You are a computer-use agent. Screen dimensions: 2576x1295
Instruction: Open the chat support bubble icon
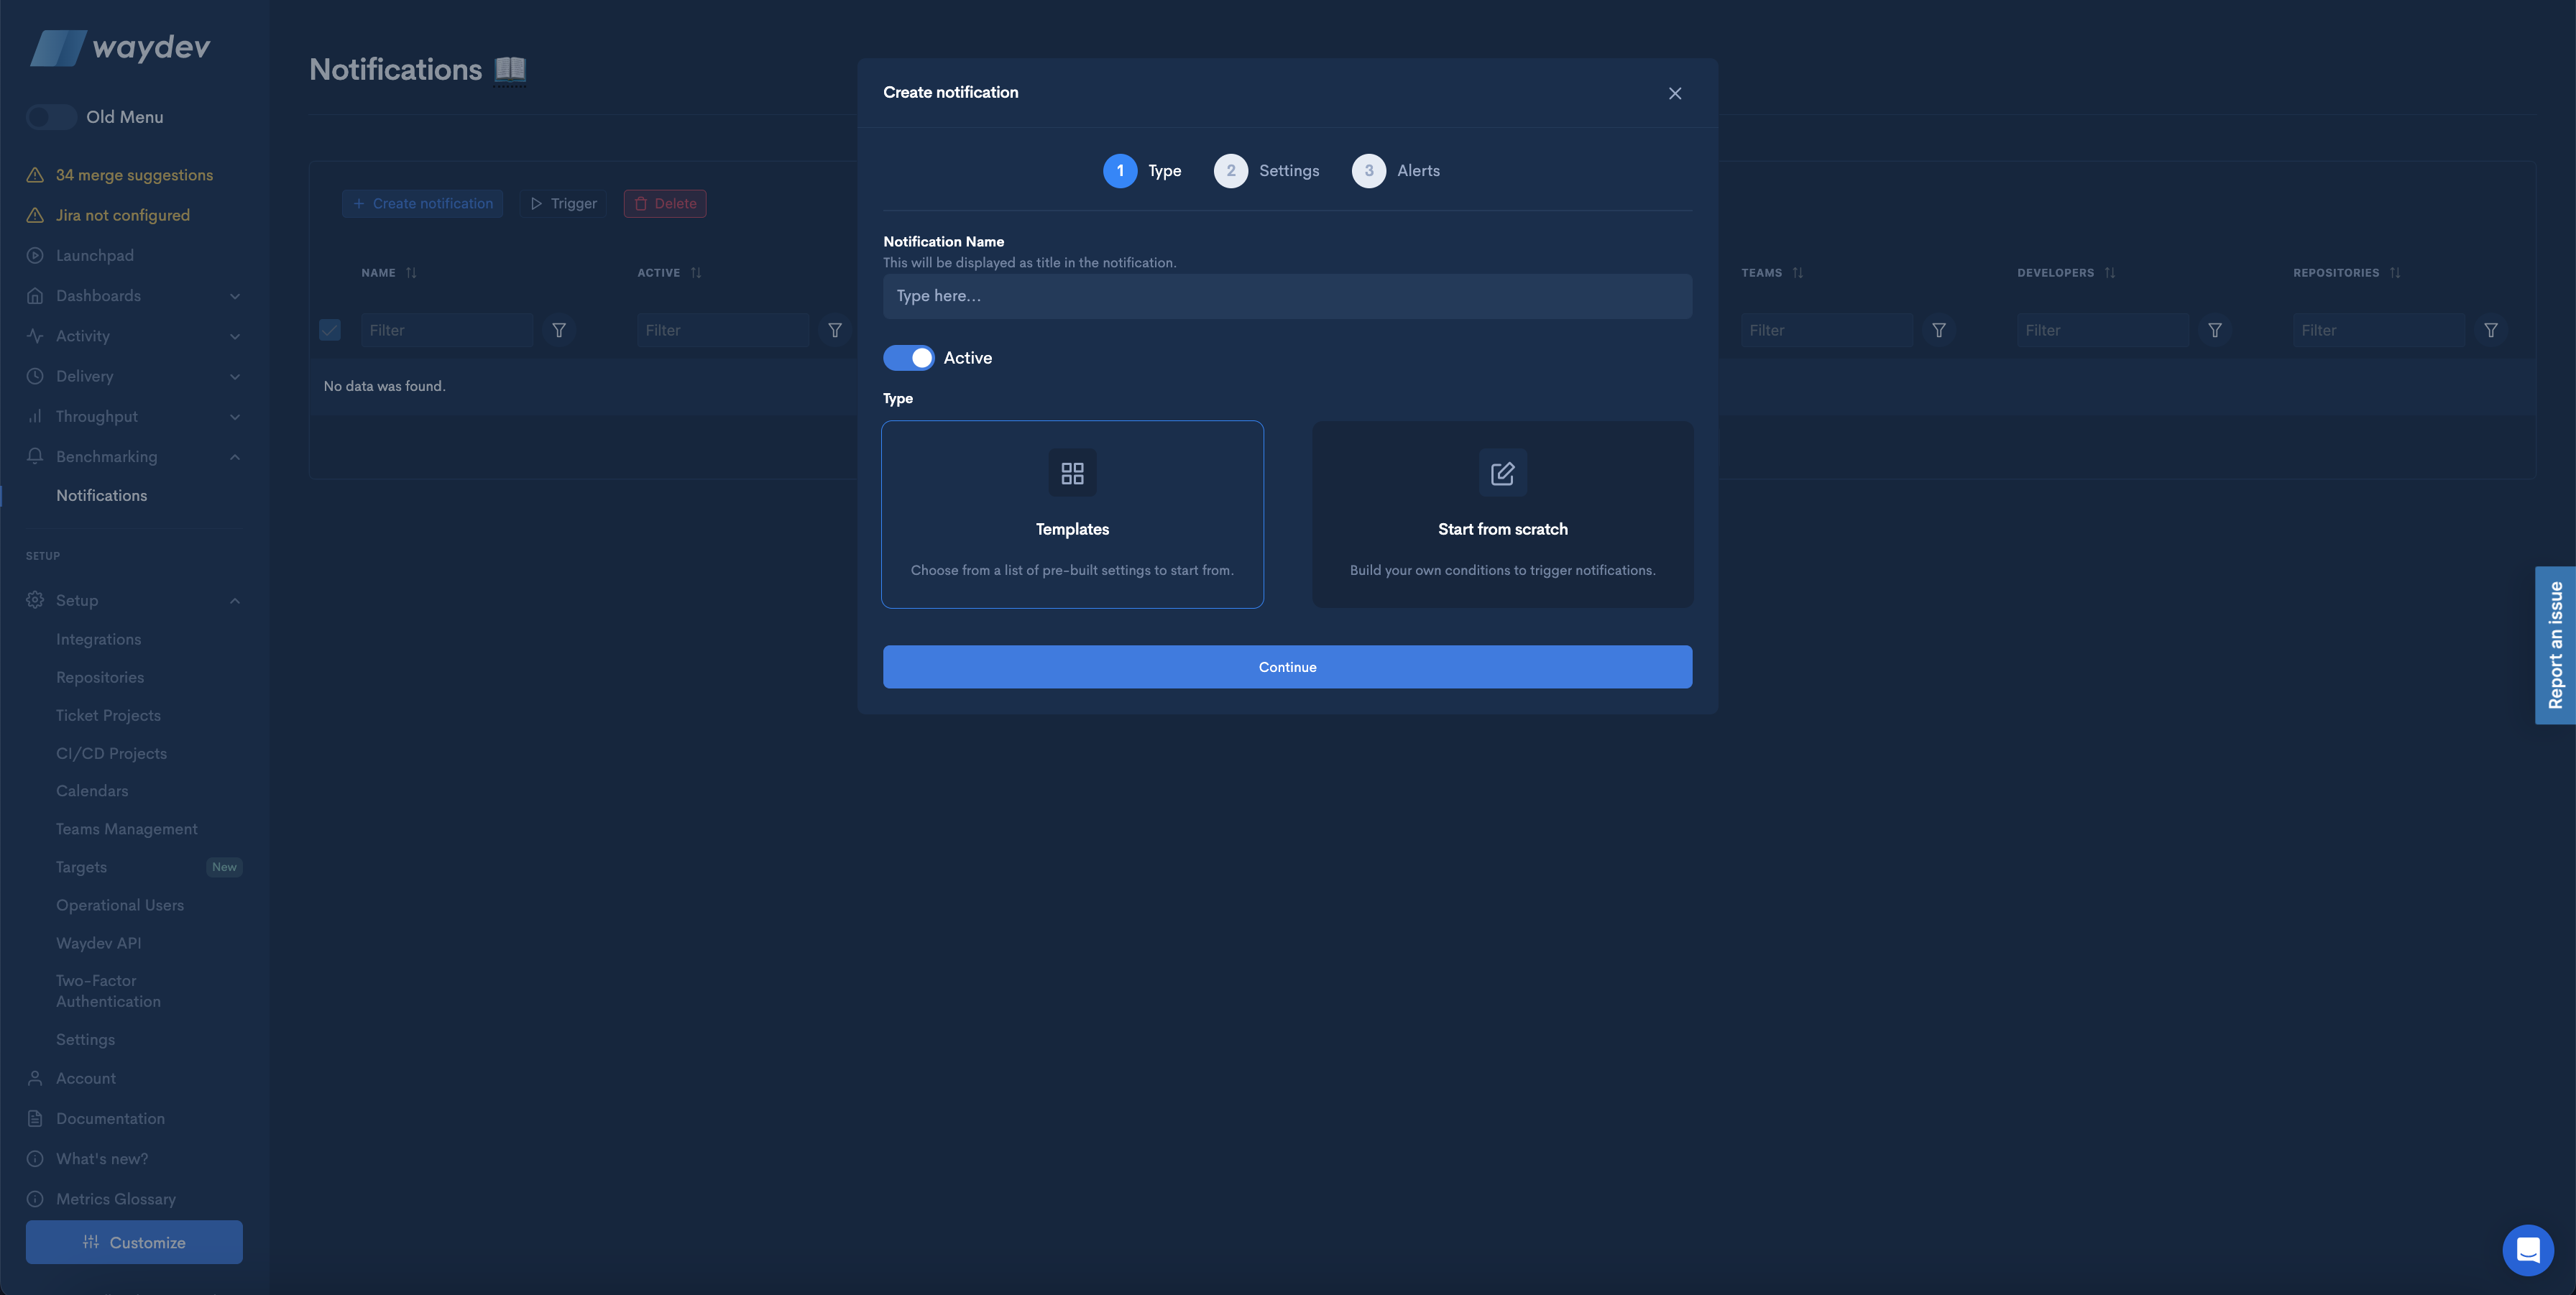pyautogui.click(x=2527, y=1249)
